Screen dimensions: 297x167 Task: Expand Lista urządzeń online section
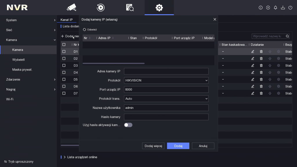tap(65, 157)
